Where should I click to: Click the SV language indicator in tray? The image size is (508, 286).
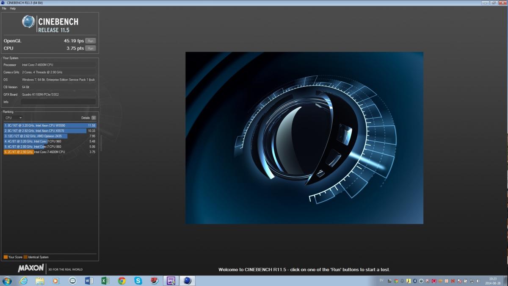[x=381, y=280]
